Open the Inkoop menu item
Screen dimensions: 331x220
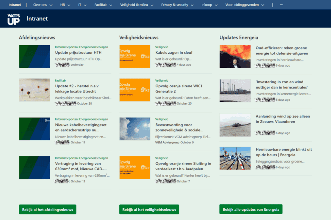pyautogui.click(x=207, y=5)
